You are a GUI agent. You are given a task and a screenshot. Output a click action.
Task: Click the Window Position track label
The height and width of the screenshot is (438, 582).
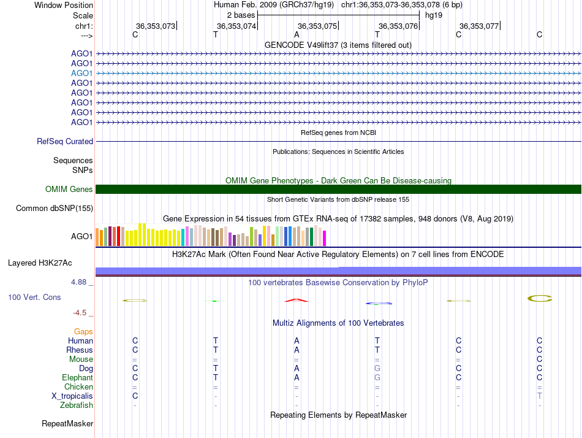point(64,5)
